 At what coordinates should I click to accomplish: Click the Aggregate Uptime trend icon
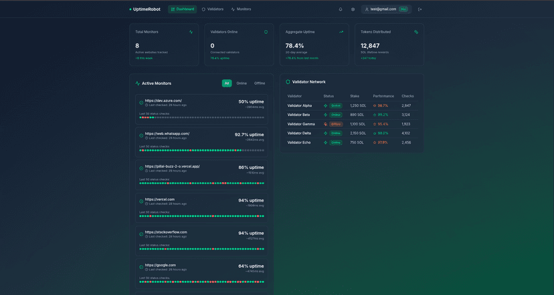341,32
